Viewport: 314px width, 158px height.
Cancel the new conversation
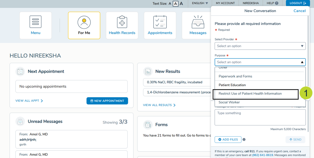pos(299,11)
